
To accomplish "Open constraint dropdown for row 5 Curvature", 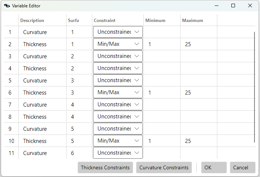I will pos(118,80).
